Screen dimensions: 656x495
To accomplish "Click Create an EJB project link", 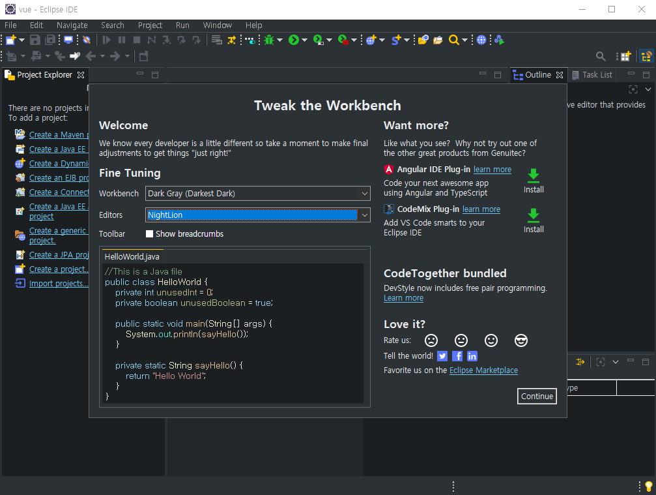I will [59, 178].
